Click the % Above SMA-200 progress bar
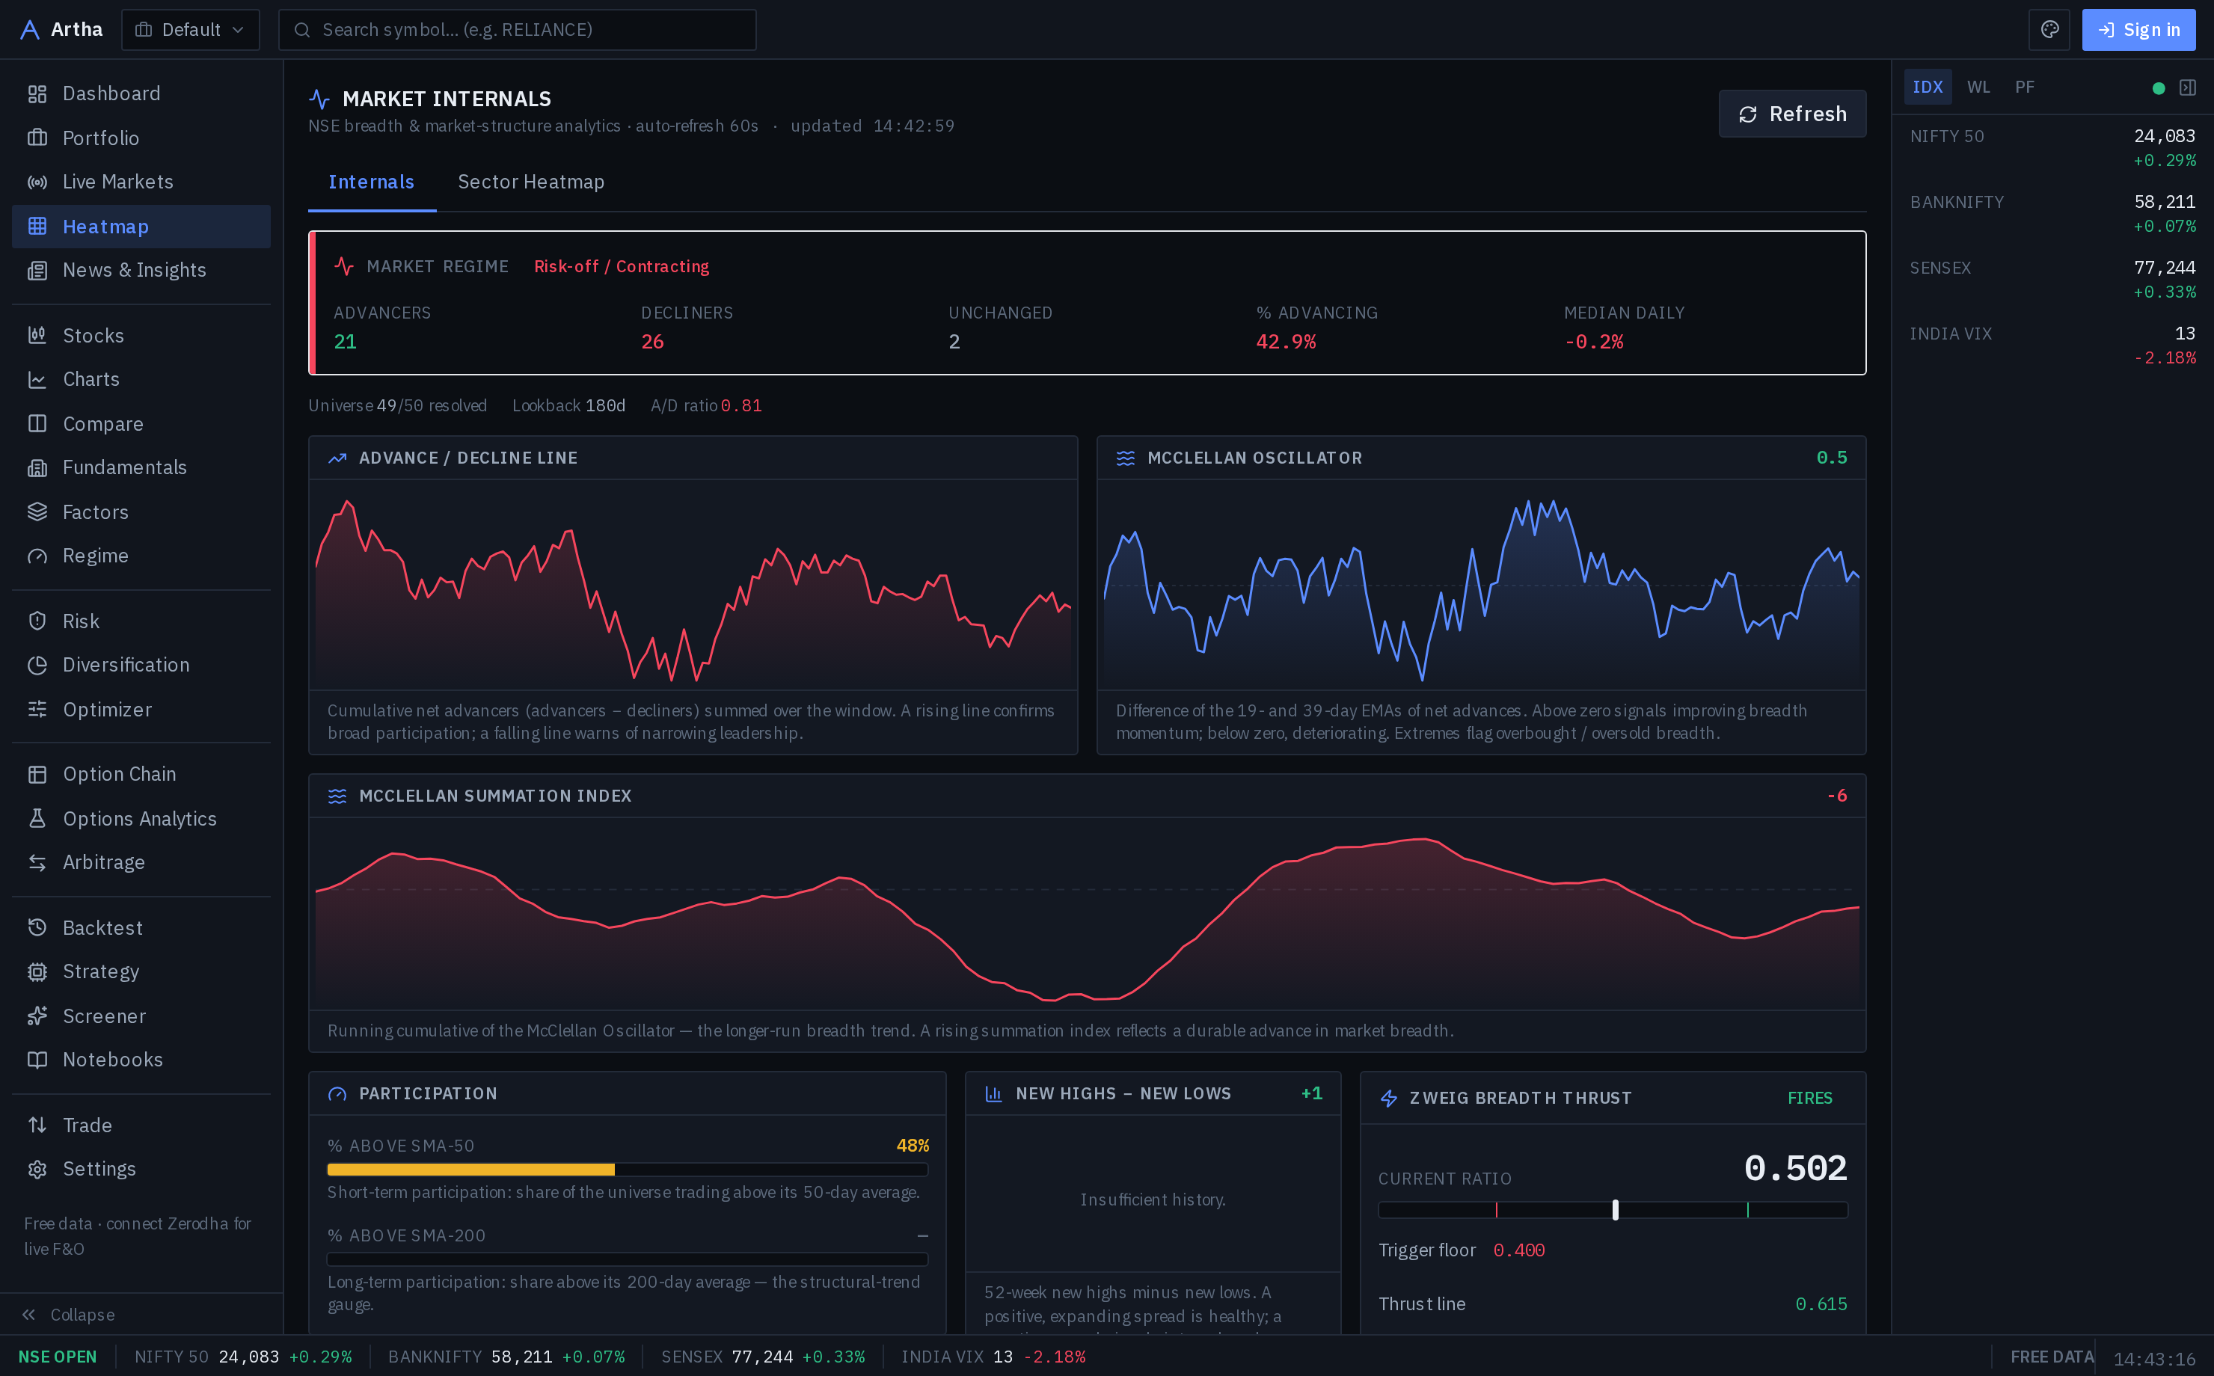This screenshot has height=1376, width=2214. pos(628,1259)
